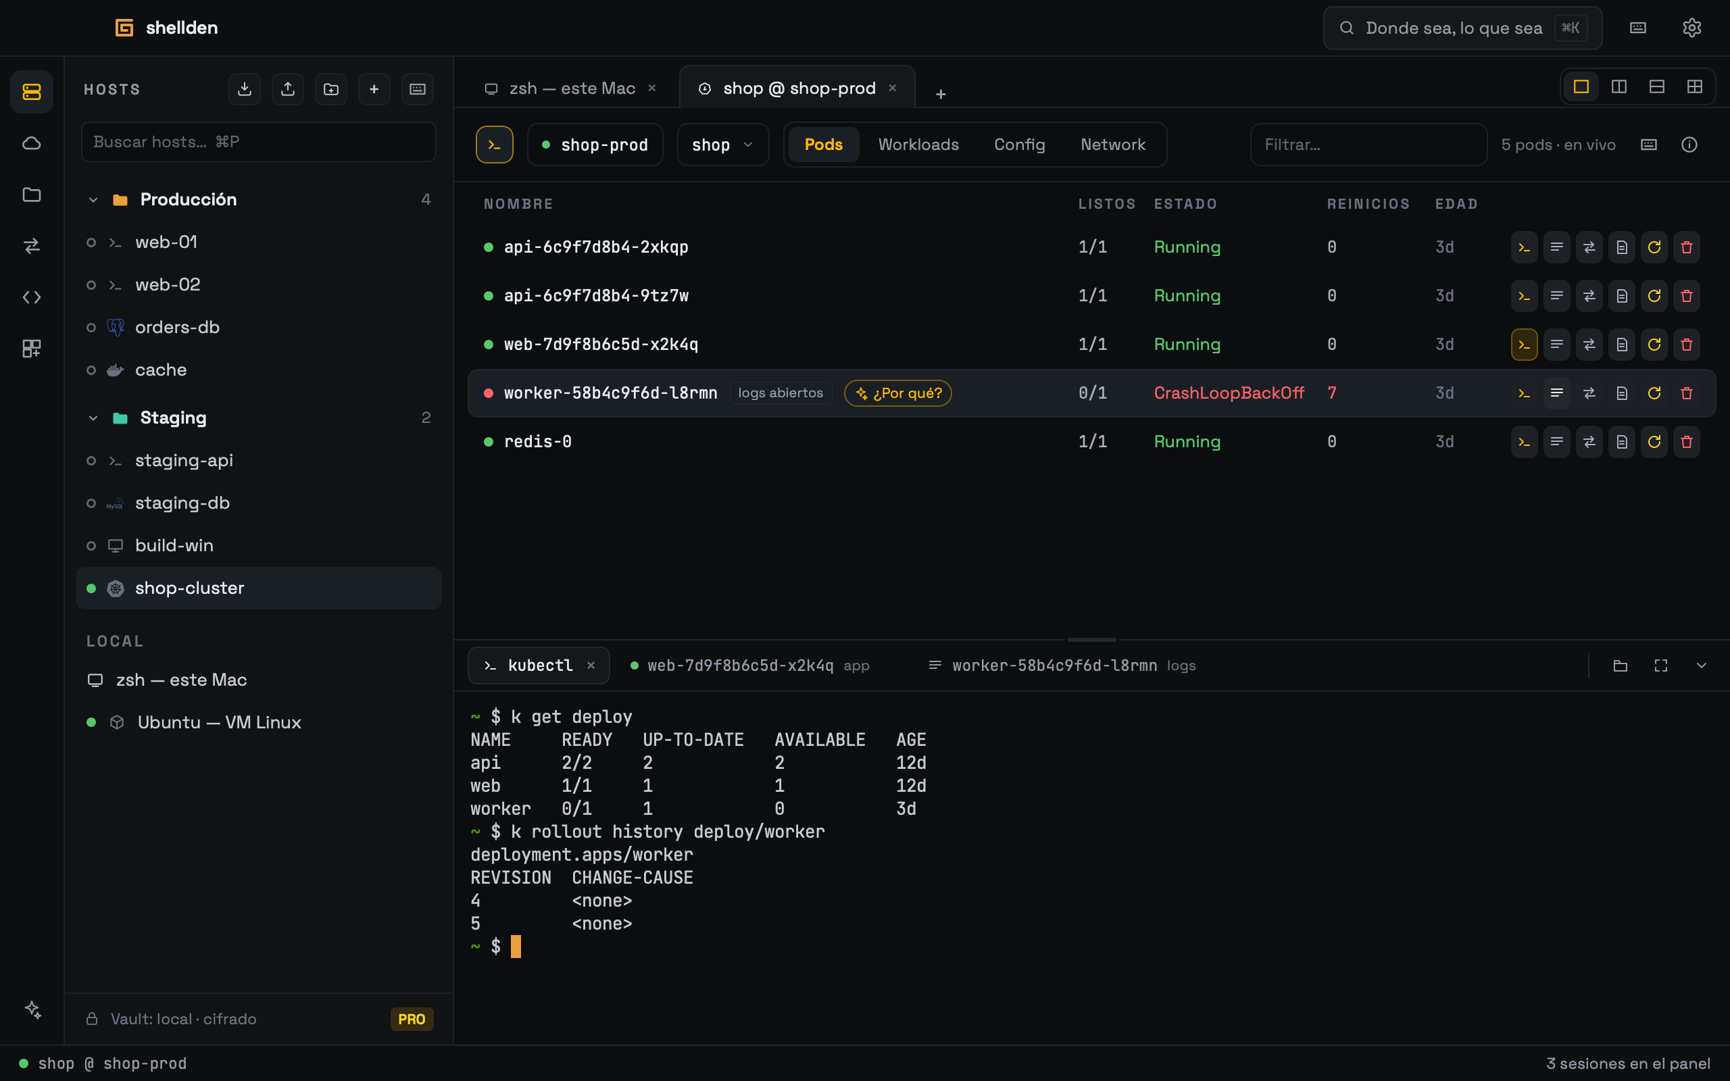Image resolution: width=1730 pixels, height=1081 pixels.
Task: Switch to Config tab
Action: (x=1019, y=145)
